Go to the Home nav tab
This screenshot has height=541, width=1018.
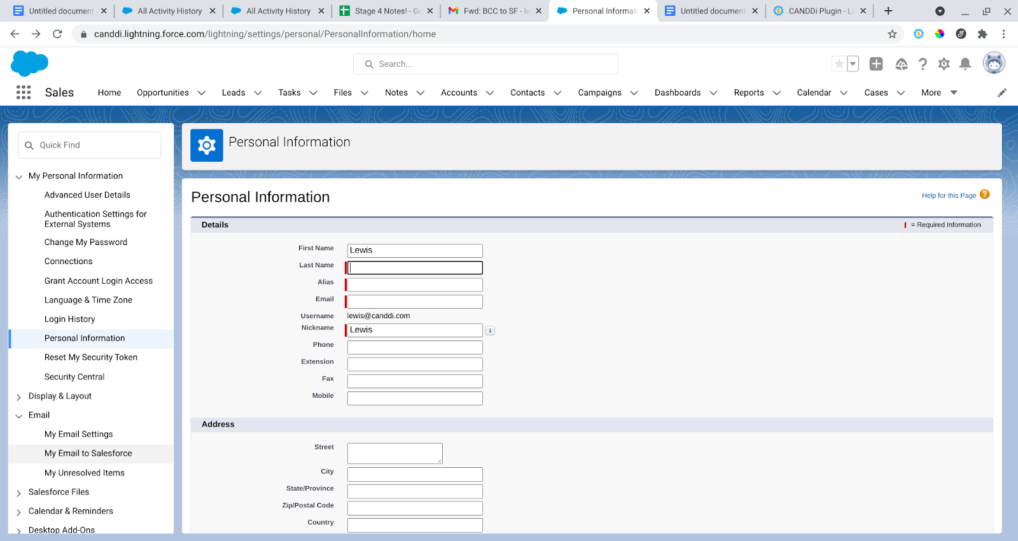tap(109, 92)
